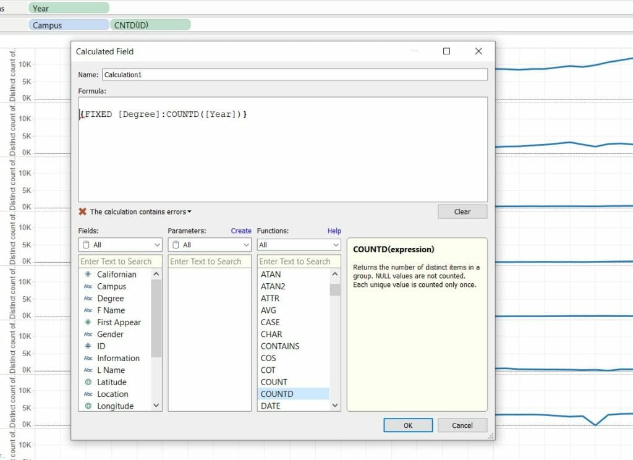Click the Abc icon beside Gender field
This screenshot has height=460, width=633.
[88, 334]
